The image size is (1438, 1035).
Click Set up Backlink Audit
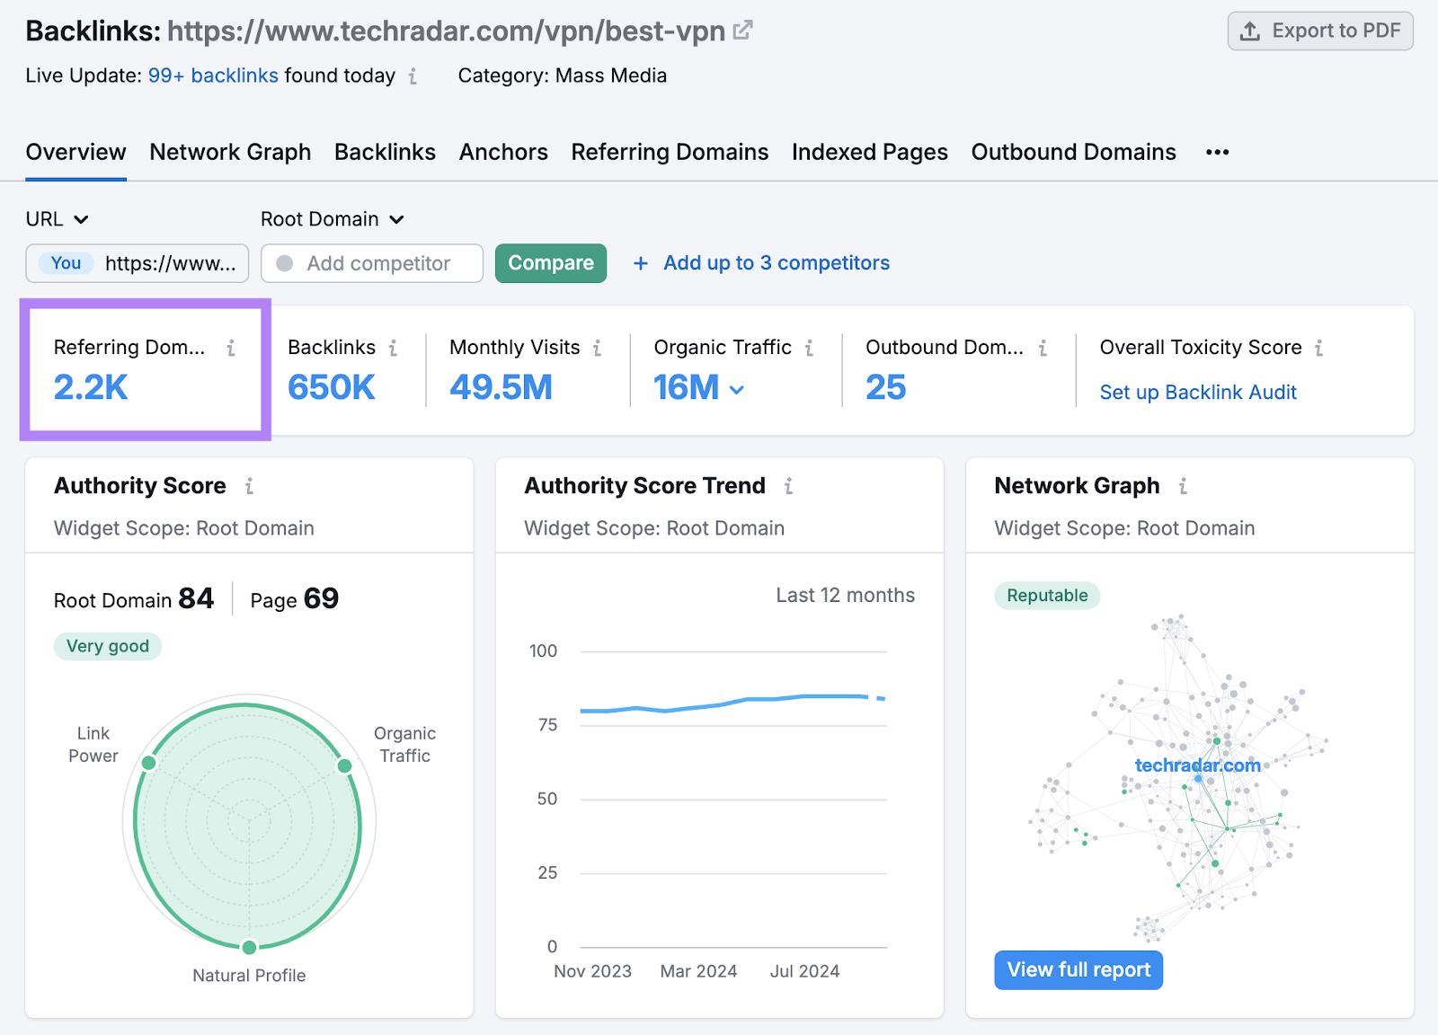click(x=1197, y=392)
